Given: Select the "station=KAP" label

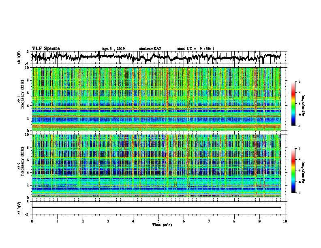Looking at the screenshot, I should pos(150,49).
